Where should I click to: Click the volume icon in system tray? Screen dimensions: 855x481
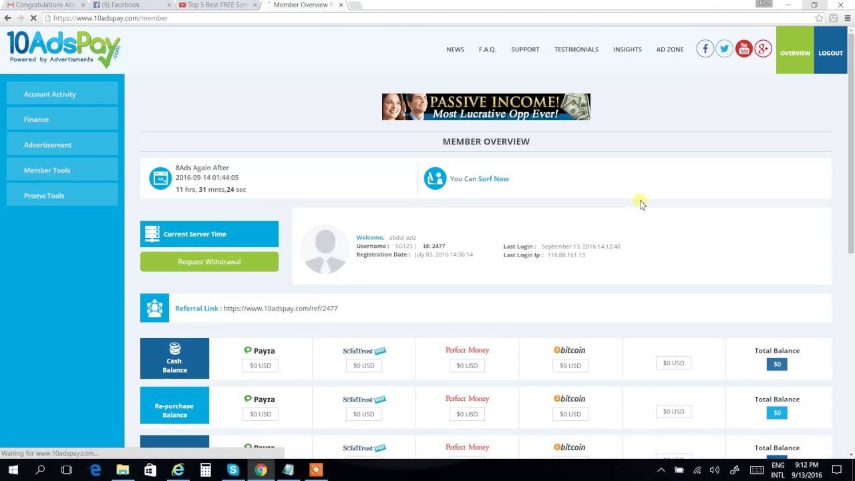[714, 470]
